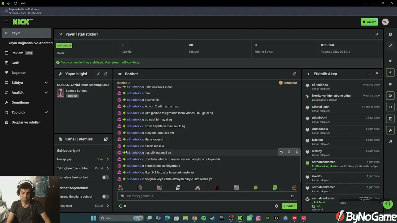Open Yavaş mod setting chevron
The image size is (397, 223).
click(108, 206)
